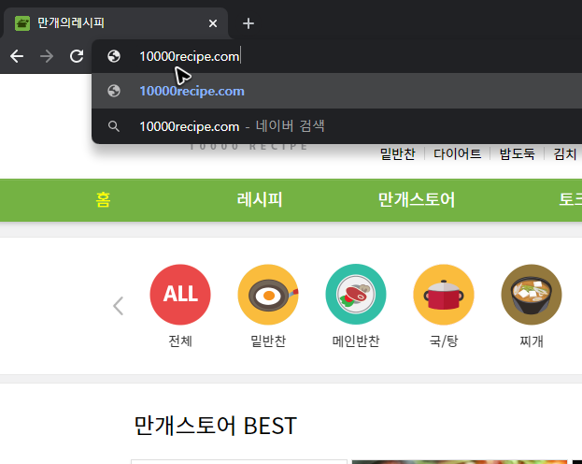Close the 만개의레시피 tab

click(213, 23)
